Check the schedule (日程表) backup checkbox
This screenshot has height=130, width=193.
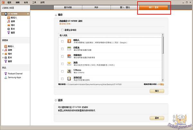[62, 49]
